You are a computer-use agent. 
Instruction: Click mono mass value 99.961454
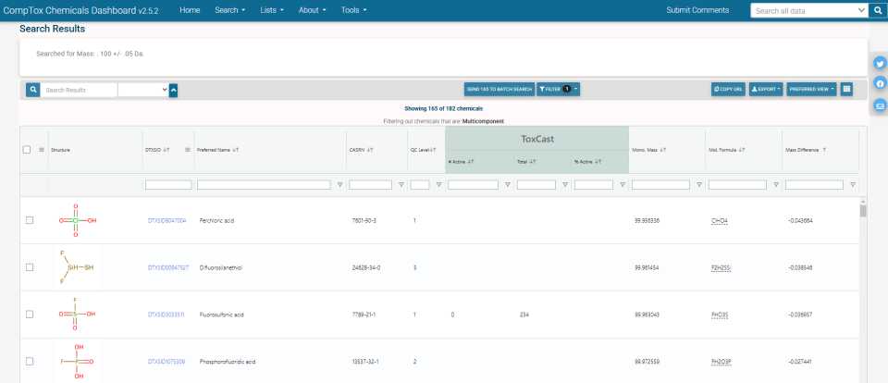pyautogui.click(x=647, y=267)
